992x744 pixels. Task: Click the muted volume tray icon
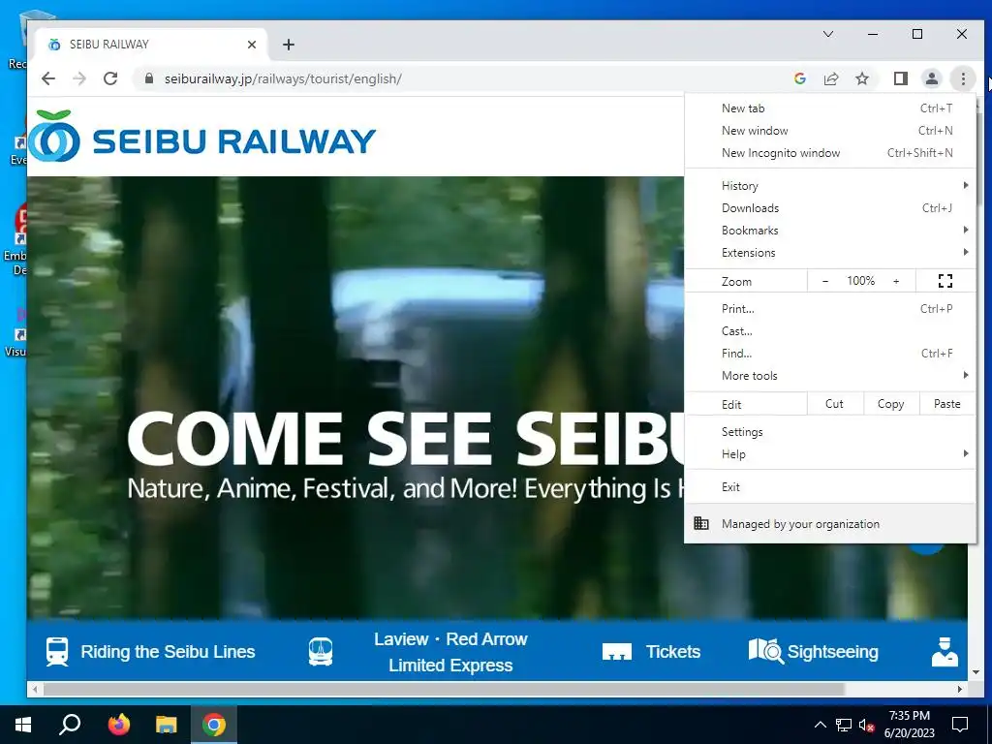point(866,725)
